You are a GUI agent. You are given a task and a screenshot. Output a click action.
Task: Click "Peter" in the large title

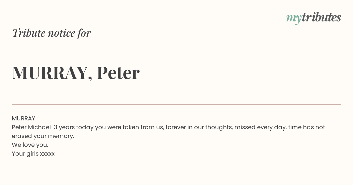click(118, 73)
